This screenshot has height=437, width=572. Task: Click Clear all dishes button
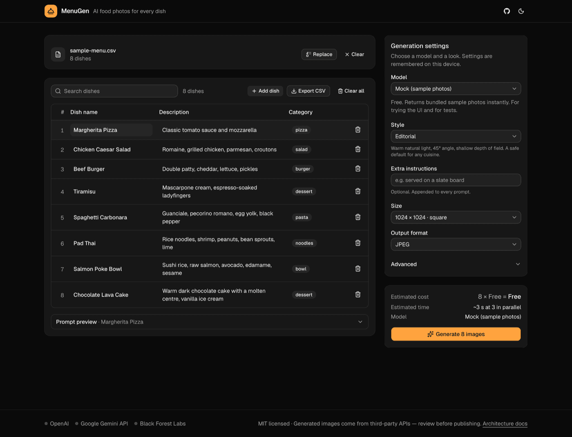351,91
